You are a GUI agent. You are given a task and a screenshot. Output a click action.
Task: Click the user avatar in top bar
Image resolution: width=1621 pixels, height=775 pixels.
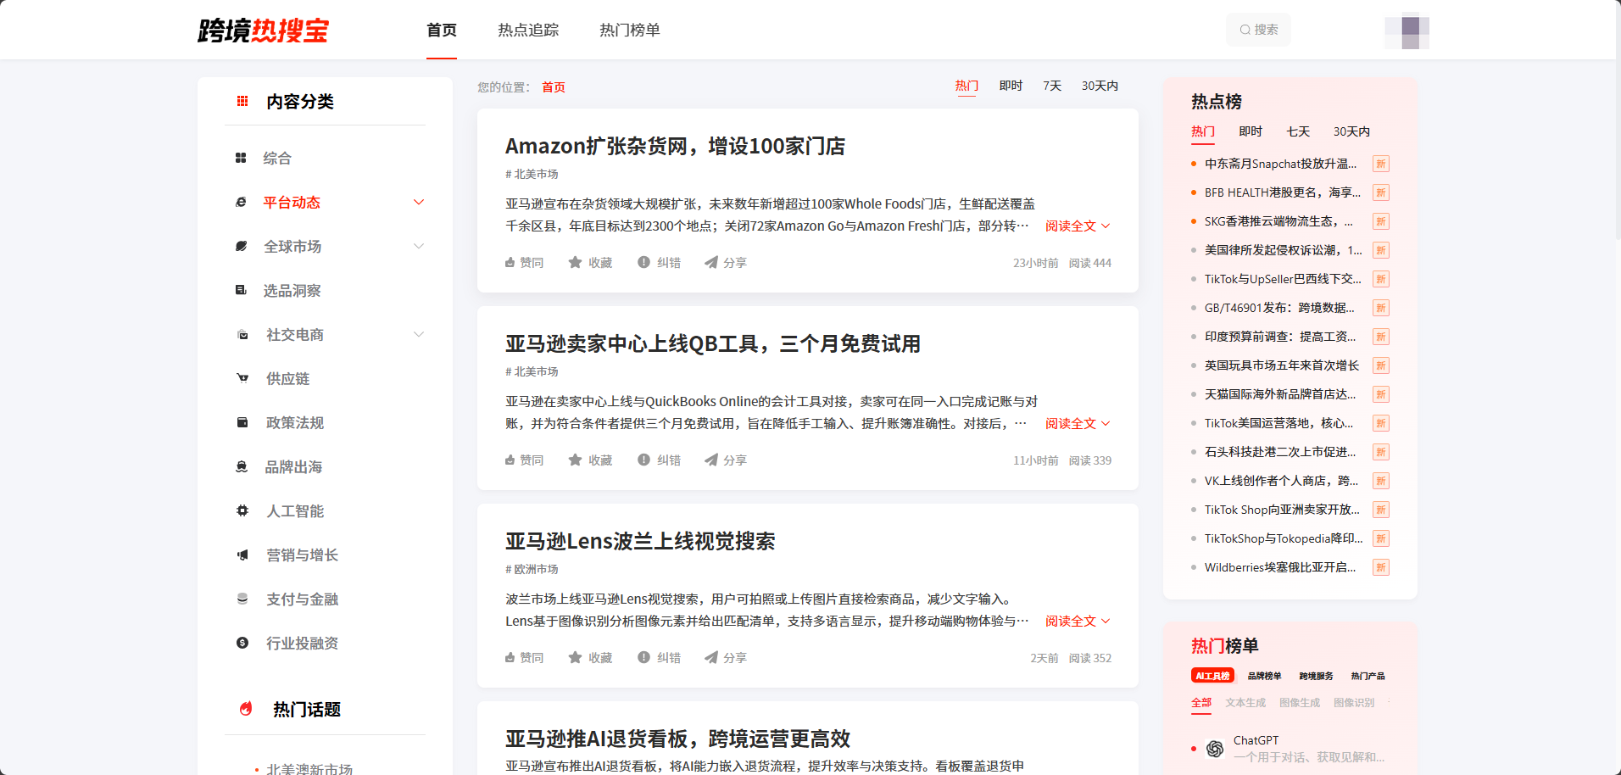pos(1407,31)
